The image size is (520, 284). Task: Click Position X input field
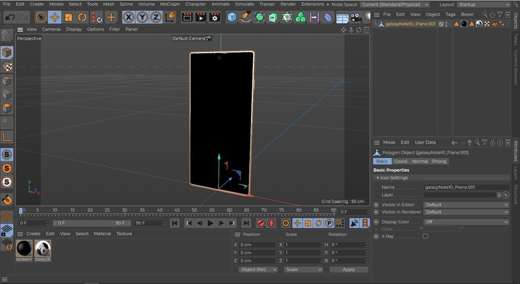[258, 245]
